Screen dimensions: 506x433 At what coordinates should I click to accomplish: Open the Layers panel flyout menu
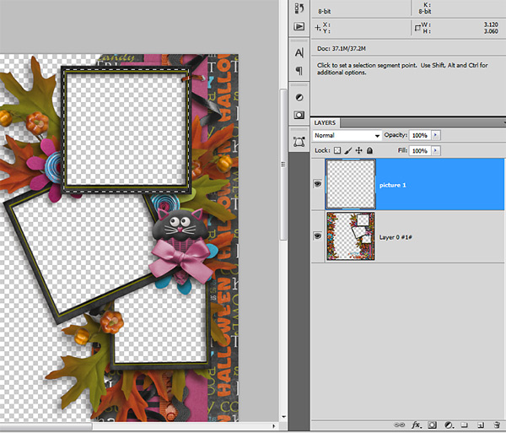[x=503, y=122]
